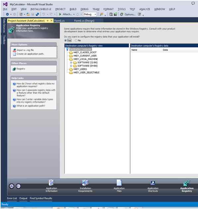The image size is (198, 209).
Task: Open the Attach button dropdown arrow
Action: (x=74, y=14)
